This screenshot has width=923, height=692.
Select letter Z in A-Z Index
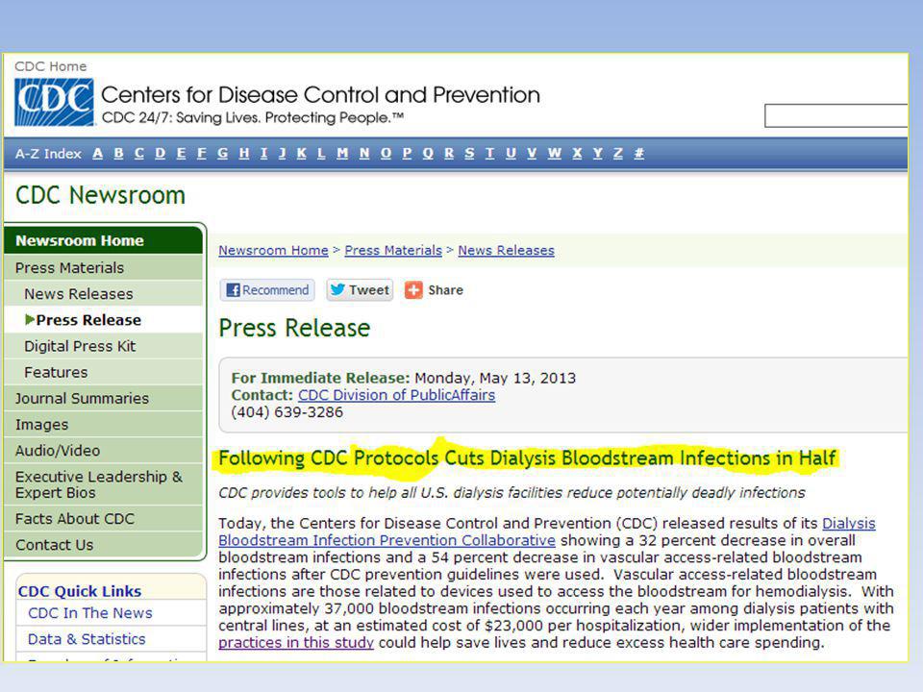tap(617, 154)
